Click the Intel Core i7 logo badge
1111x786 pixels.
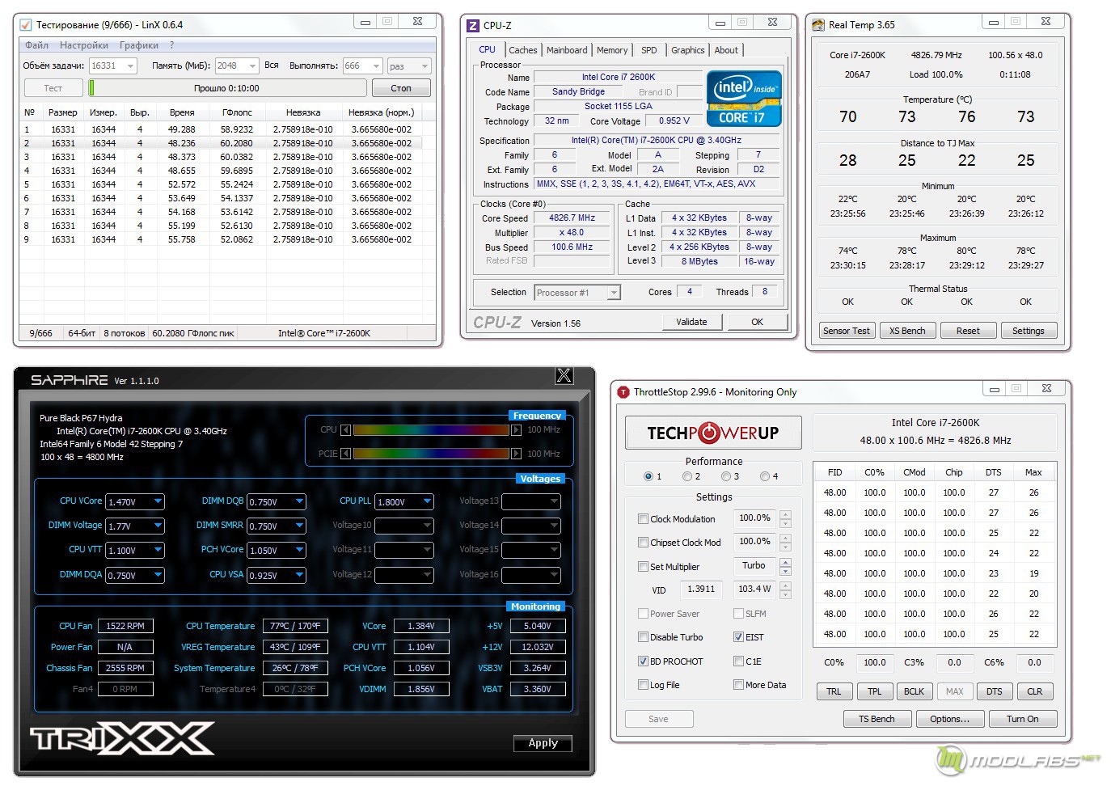tap(743, 99)
